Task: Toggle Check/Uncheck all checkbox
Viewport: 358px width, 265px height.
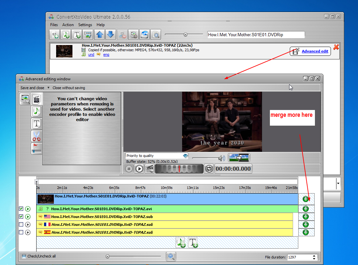Action: (24, 256)
